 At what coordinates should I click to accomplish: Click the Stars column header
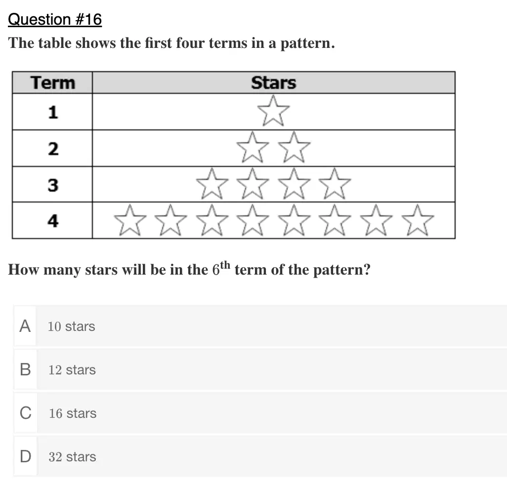274,82
